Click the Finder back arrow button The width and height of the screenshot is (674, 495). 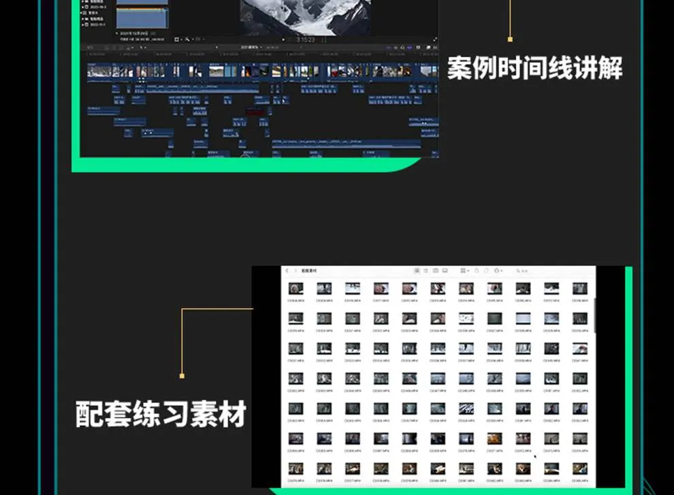click(x=287, y=271)
